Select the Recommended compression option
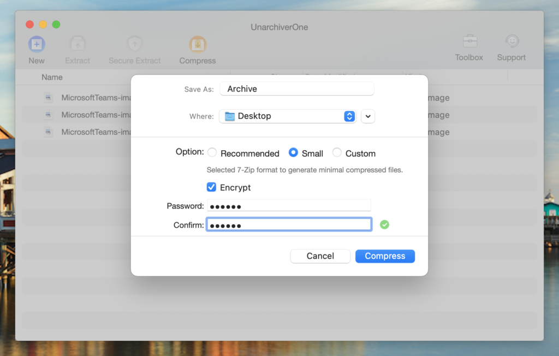The width and height of the screenshot is (559, 356). (x=212, y=153)
